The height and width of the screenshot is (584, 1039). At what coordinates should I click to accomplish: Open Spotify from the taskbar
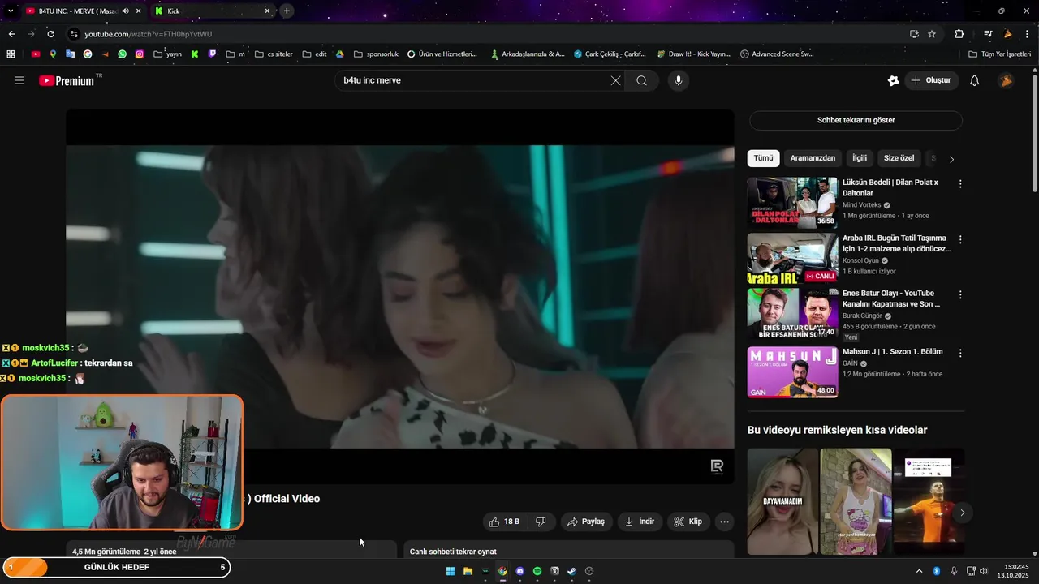click(537, 571)
